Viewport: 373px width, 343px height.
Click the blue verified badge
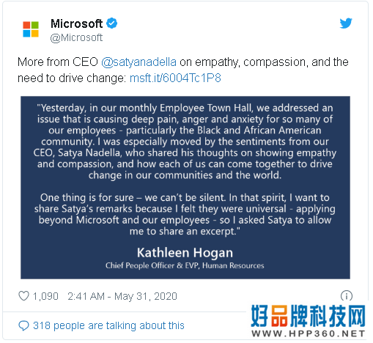[112, 23]
